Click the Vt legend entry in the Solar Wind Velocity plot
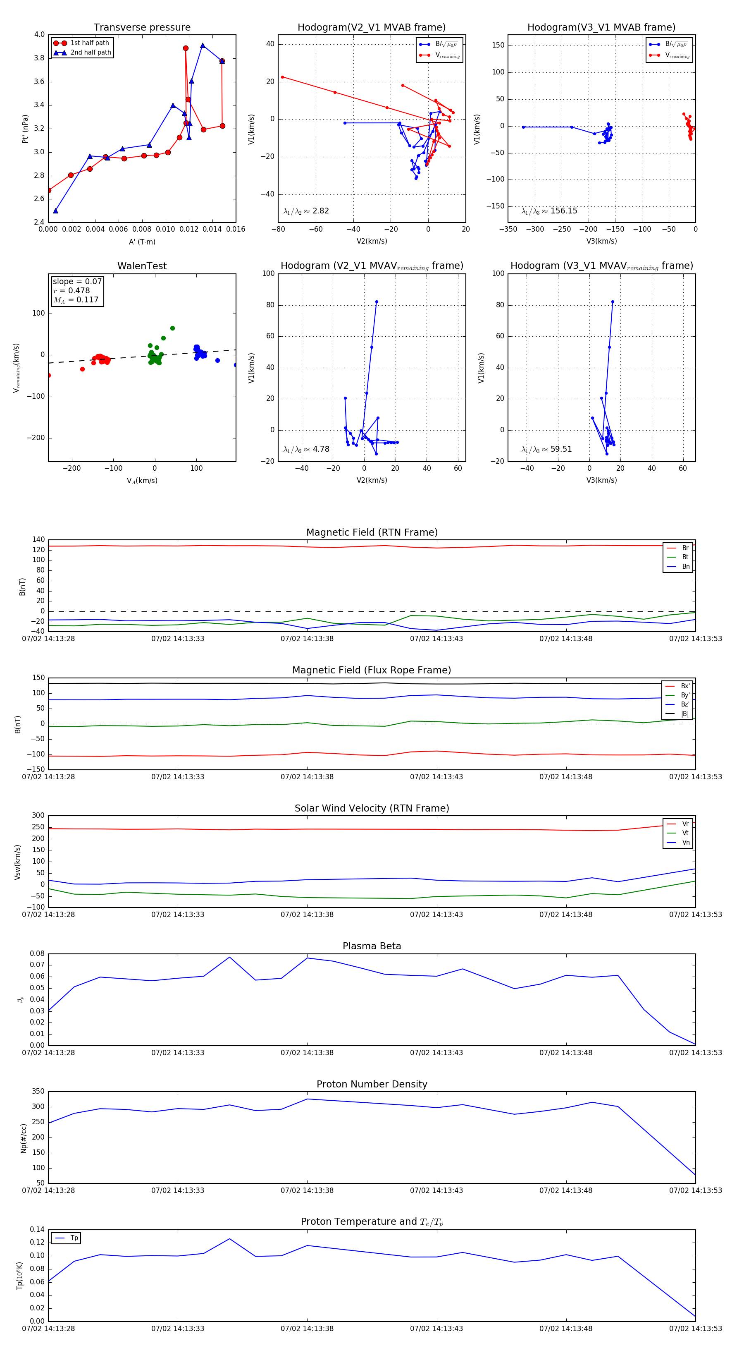 point(678,833)
